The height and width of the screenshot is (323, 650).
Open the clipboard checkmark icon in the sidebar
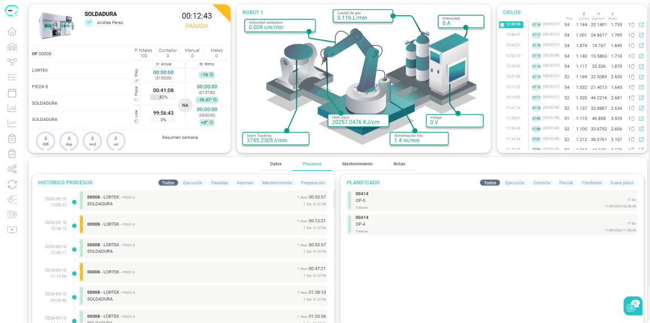coord(12,153)
